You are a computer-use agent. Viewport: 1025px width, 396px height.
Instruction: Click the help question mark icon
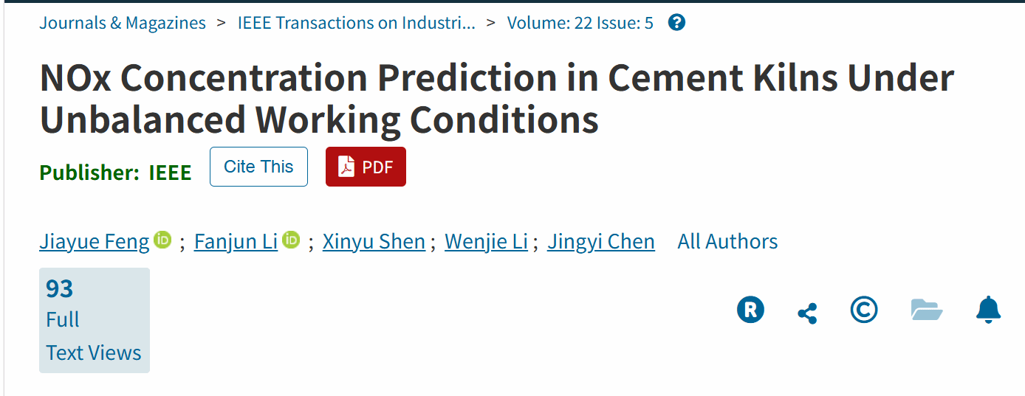[676, 23]
